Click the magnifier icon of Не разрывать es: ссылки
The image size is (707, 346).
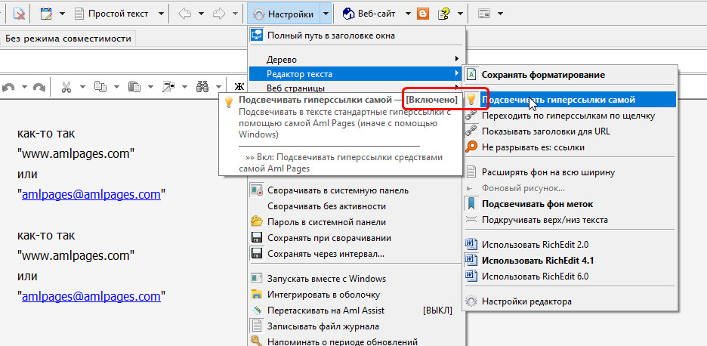coord(471,147)
